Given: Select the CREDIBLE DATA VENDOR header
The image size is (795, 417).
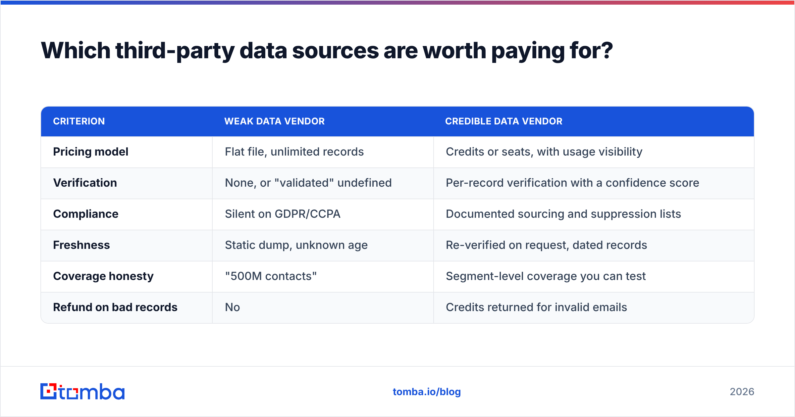Looking at the screenshot, I should pos(503,121).
